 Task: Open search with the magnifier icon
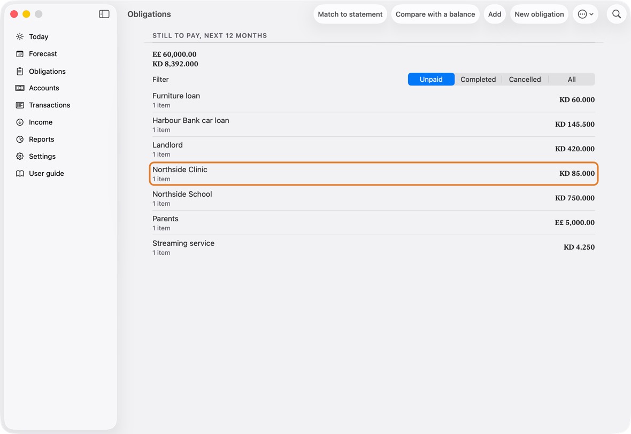[617, 14]
